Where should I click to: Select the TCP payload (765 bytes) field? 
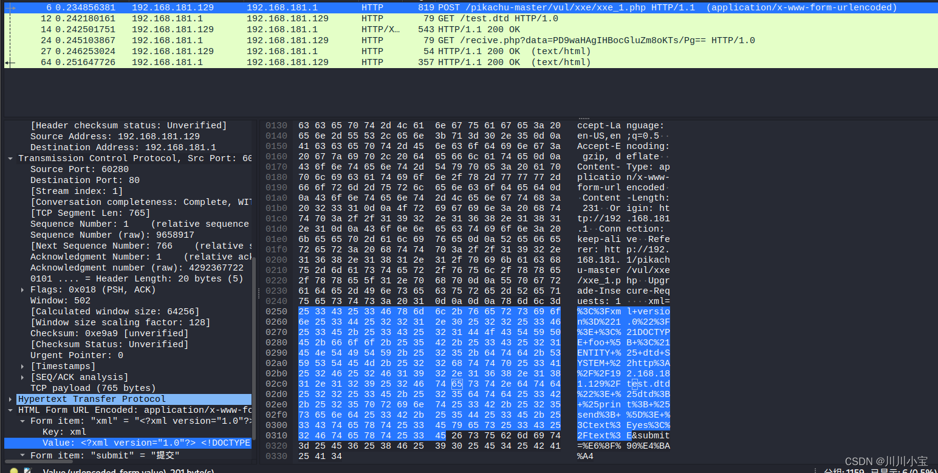pyautogui.click(x=93, y=388)
